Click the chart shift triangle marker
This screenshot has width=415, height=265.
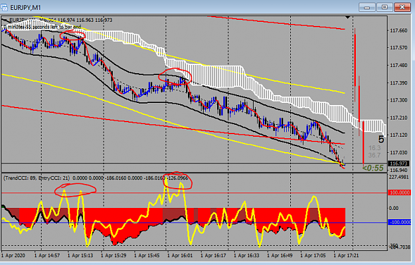348,17
